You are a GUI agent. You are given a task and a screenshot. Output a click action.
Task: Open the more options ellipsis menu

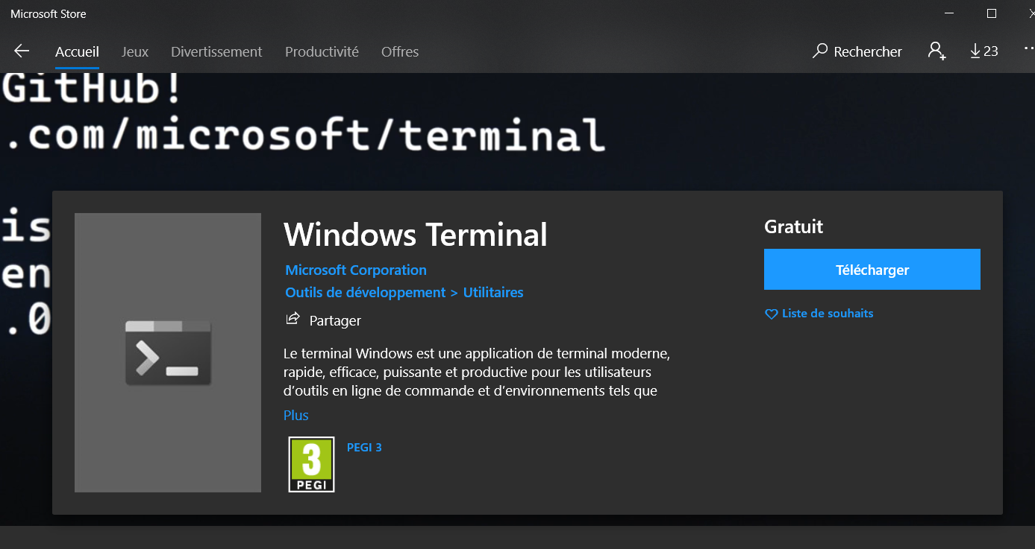(1029, 48)
